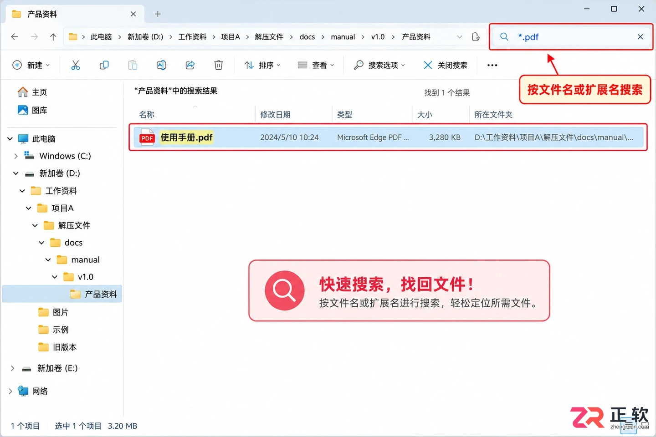Sort by 所在文件夹 column header

(493, 115)
